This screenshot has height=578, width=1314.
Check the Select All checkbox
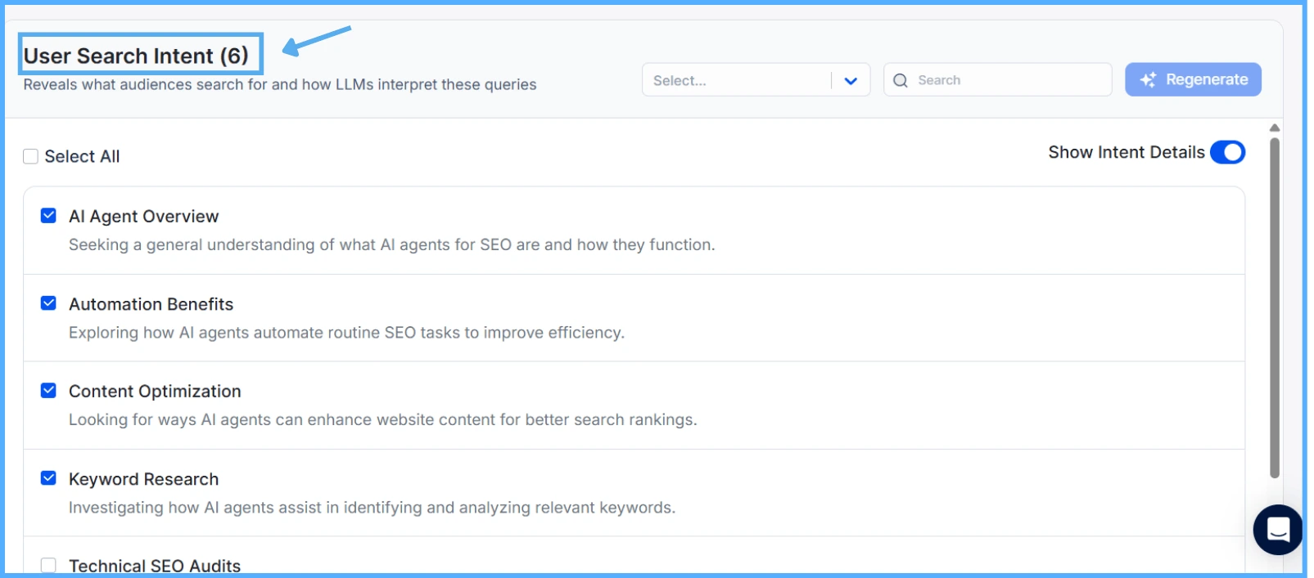(x=31, y=156)
